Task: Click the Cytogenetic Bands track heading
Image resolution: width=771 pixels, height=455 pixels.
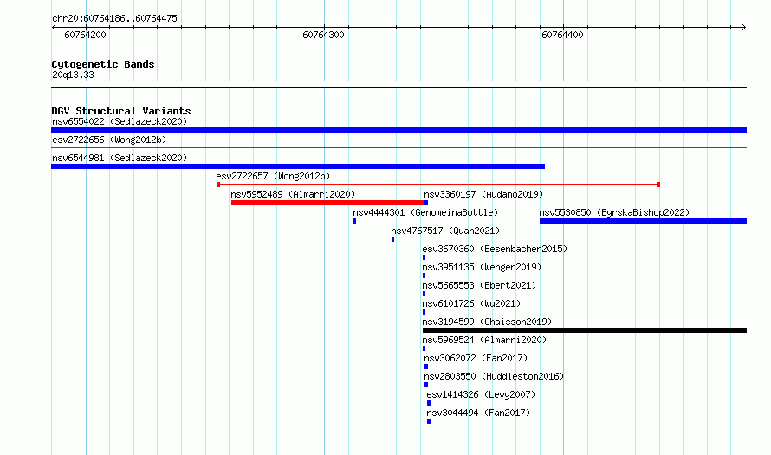Action: point(103,64)
